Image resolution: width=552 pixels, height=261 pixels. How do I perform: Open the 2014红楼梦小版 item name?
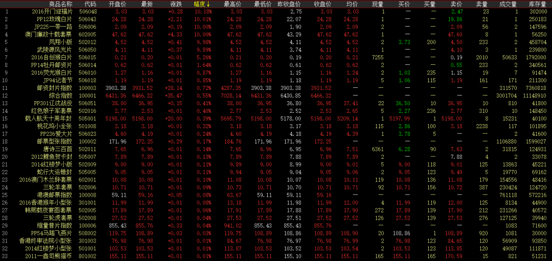pyautogui.click(x=52, y=163)
